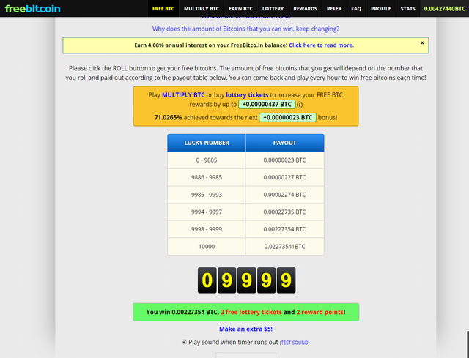The image size is (469, 358).
Task: Click the 0.00000227 BTC payout cell
Action: coord(285,177)
